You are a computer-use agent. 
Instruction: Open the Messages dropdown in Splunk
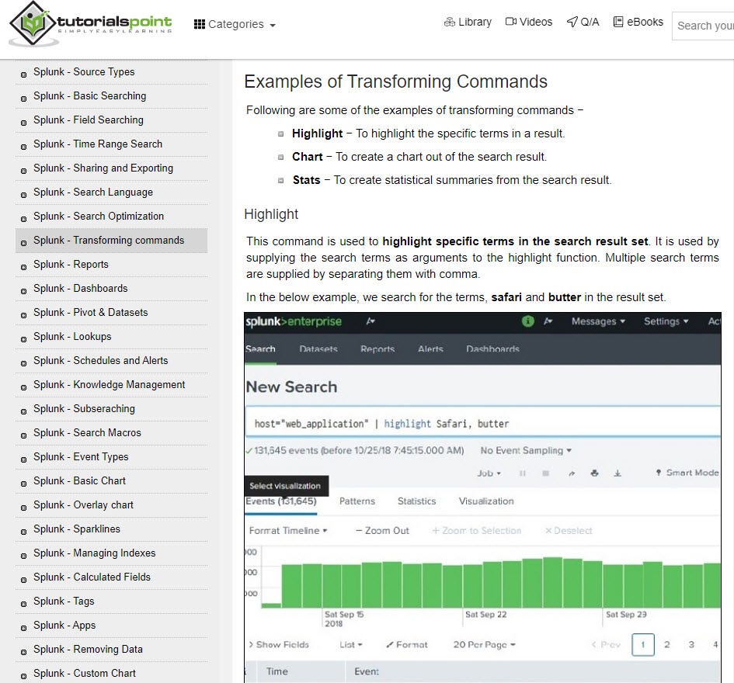(598, 321)
